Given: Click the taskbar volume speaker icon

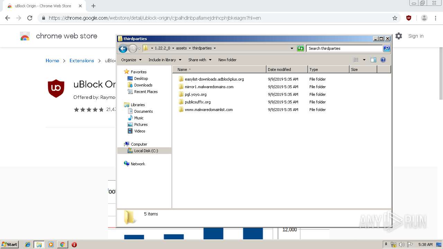Looking at the screenshot, I should point(401,245).
